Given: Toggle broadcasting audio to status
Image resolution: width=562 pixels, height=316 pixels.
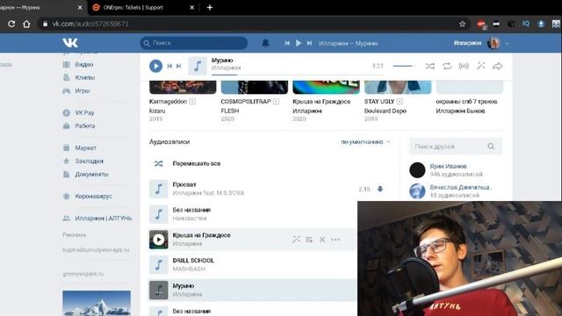Looking at the screenshot, I should (x=464, y=66).
